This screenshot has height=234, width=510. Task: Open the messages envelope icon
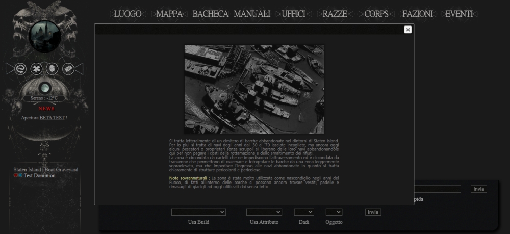tap(68, 69)
